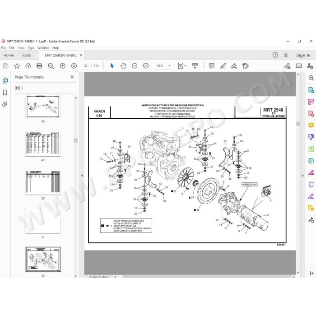Go to the next page with the down arrow
Viewport: 316px width, 316px height.
(74, 66)
